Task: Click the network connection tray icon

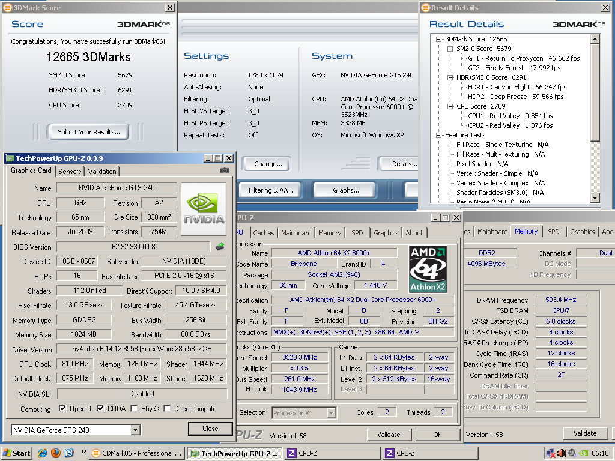Action: coord(550,453)
